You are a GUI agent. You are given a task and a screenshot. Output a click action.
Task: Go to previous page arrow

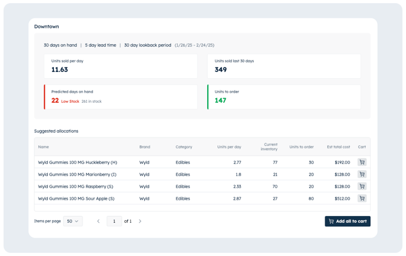pos(98,222)
